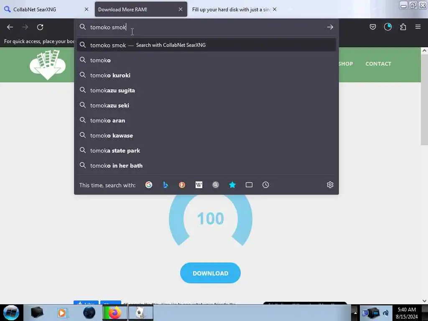Click the 100 RAM gauge dial
The height and width of the screenshot is (321, 428).
[211, 220]
